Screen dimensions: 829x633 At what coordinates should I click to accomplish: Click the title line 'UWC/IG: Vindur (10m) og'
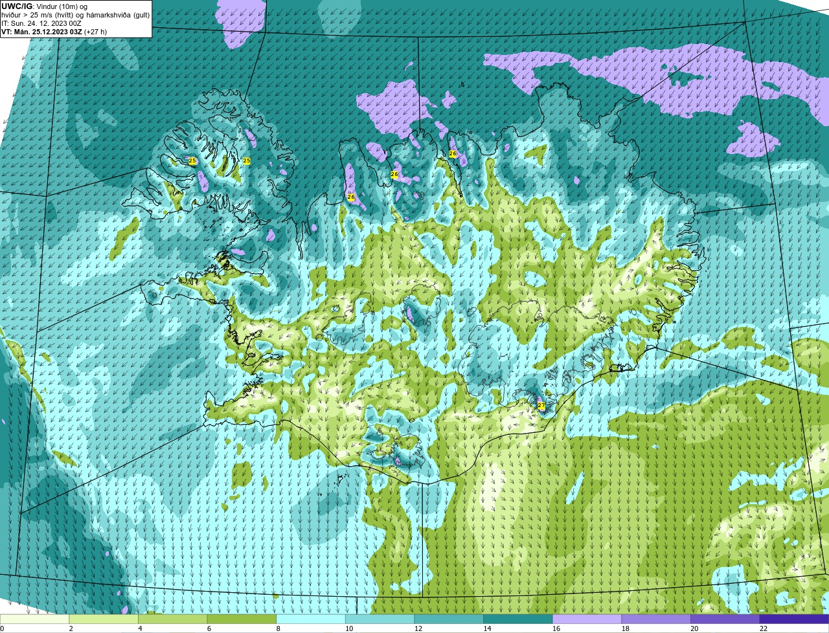(44, 6)
